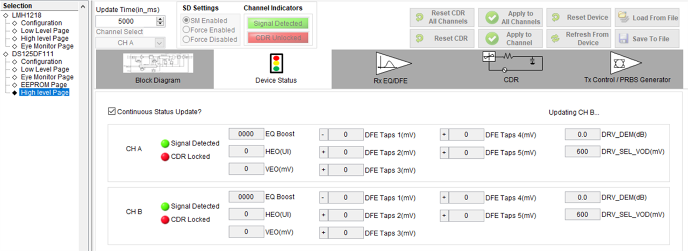
Task: Open Tx Control / PRBS Generator icon tab
Action: pyautogui.click(x=627, y=63)
